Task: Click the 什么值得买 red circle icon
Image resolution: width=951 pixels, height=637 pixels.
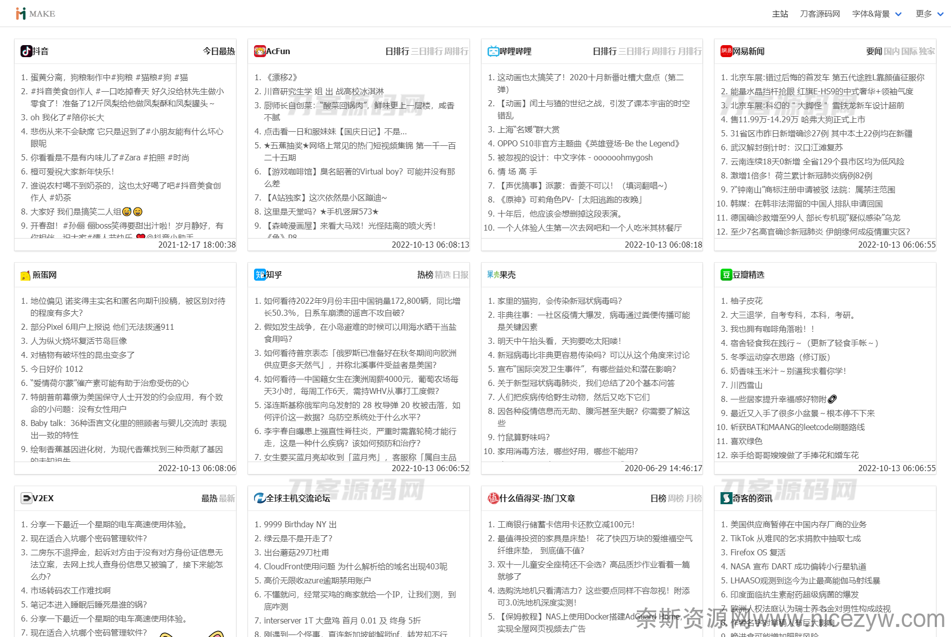Action: tap(494, 498)
